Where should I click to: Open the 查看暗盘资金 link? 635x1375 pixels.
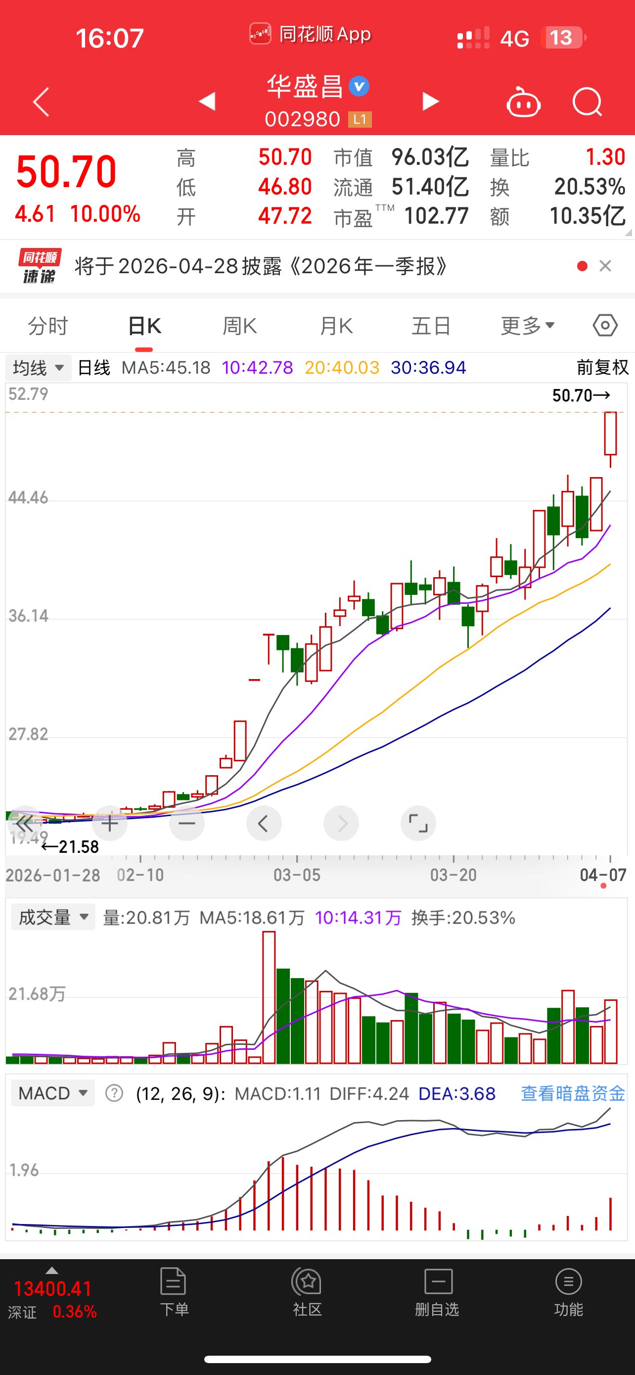(x=572, y=1093)
